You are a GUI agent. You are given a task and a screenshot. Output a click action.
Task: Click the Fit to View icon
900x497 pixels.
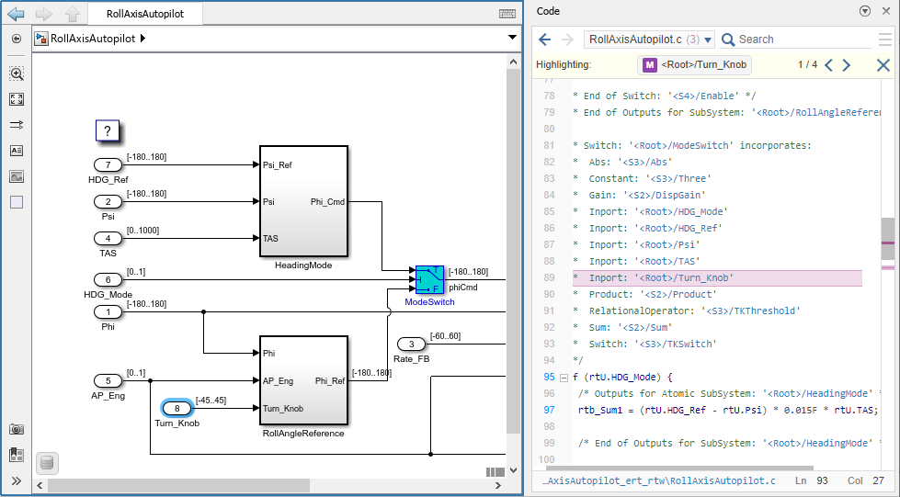pos(17,99)
